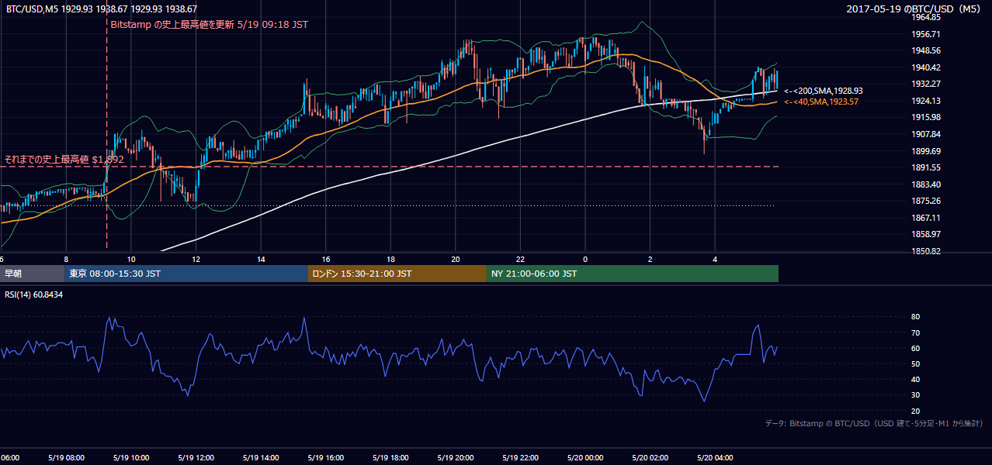This screenshot has width=992, height=465.
Task: Click RSI axis level 20
Action: pos(916,411)
